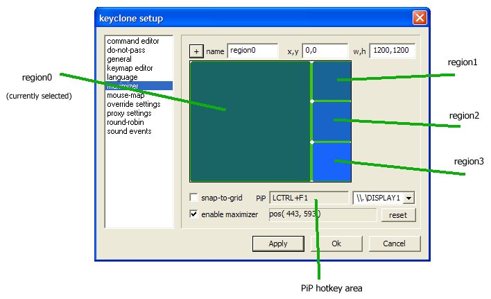Open the general settings page
The width and height of the screenshot is (491, 299).
click(x=119, y=59)
